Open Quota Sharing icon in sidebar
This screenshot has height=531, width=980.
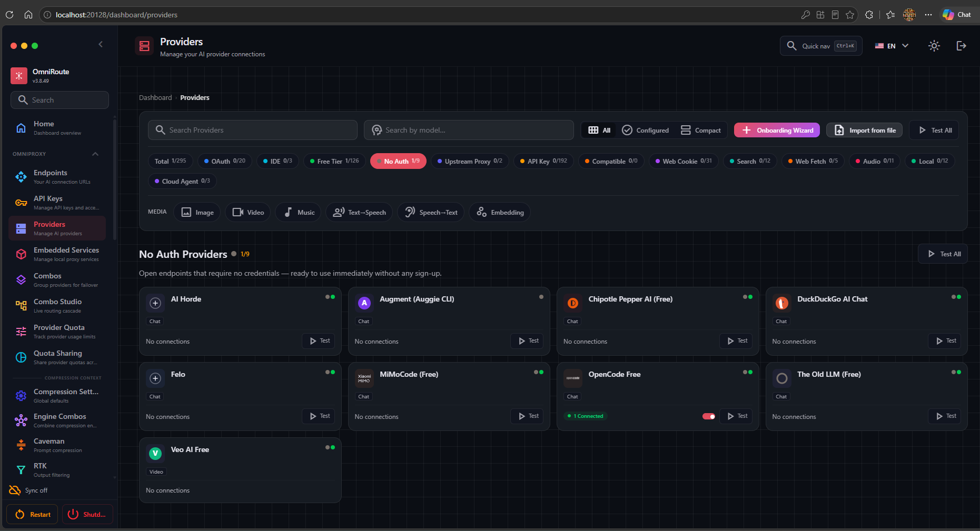click(x=21, y=357)
